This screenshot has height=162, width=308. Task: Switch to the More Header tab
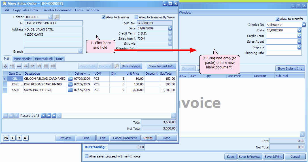tap(23, 59)
